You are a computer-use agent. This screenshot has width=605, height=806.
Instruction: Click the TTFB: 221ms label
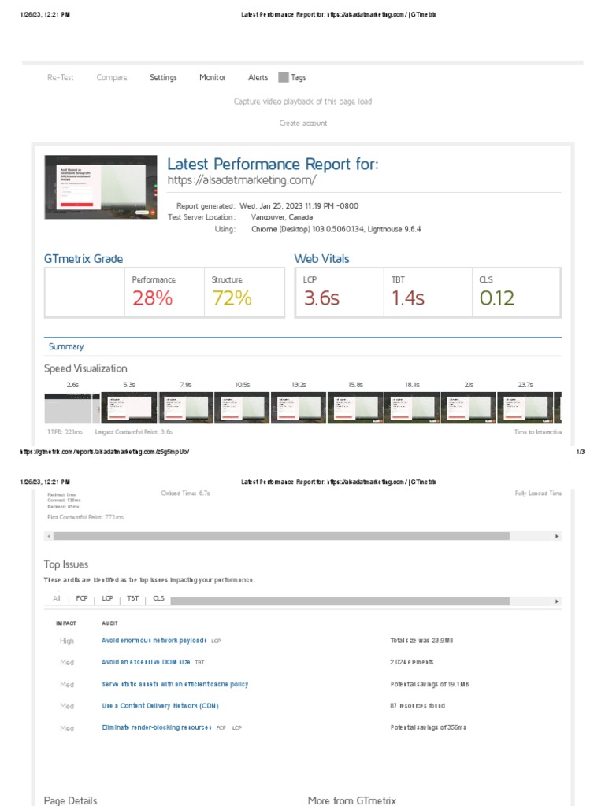click(x=65, y=432)
